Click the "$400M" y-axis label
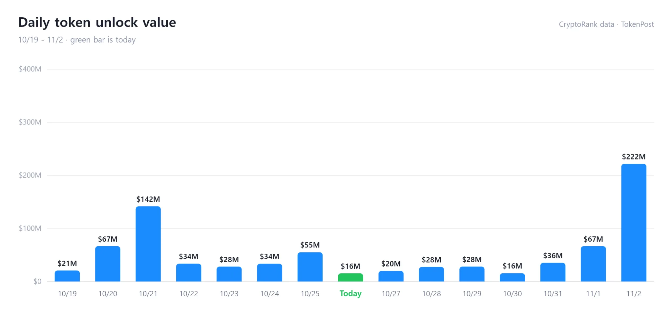Image resolution: width=672 pixels, height=313 pixels. click(x=30, y=69)
